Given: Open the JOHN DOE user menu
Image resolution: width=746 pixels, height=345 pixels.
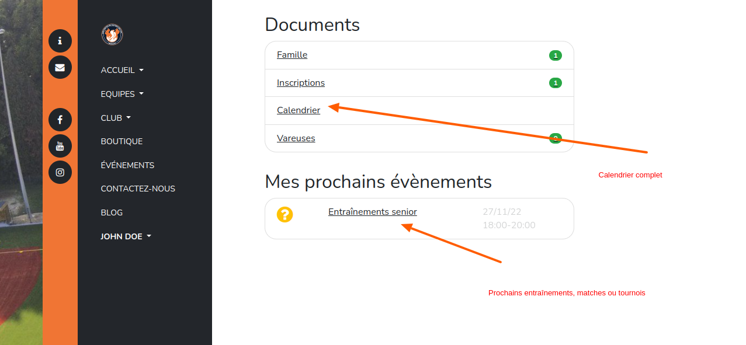Looking at the screenshot, I should (126, 236).
